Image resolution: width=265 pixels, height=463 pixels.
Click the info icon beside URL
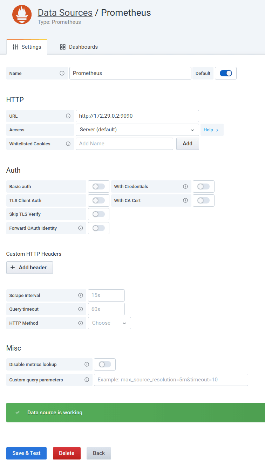(68, 116)
